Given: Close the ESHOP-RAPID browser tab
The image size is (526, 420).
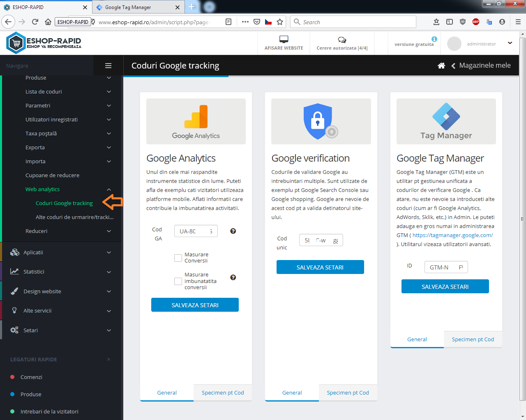Looking at the screenshot, I should pyautogui.click(x=85, y=7).
